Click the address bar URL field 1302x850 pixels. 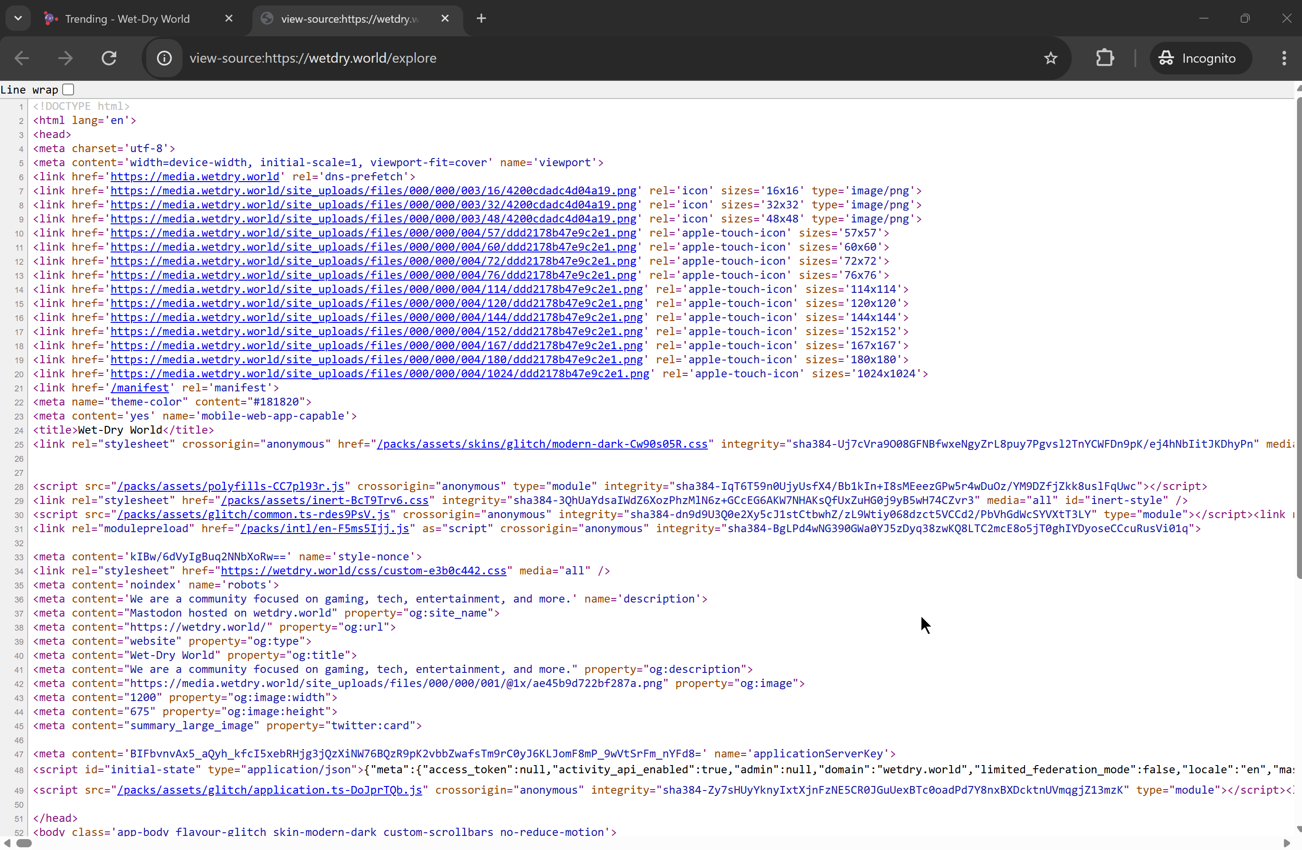coord(547,58)
